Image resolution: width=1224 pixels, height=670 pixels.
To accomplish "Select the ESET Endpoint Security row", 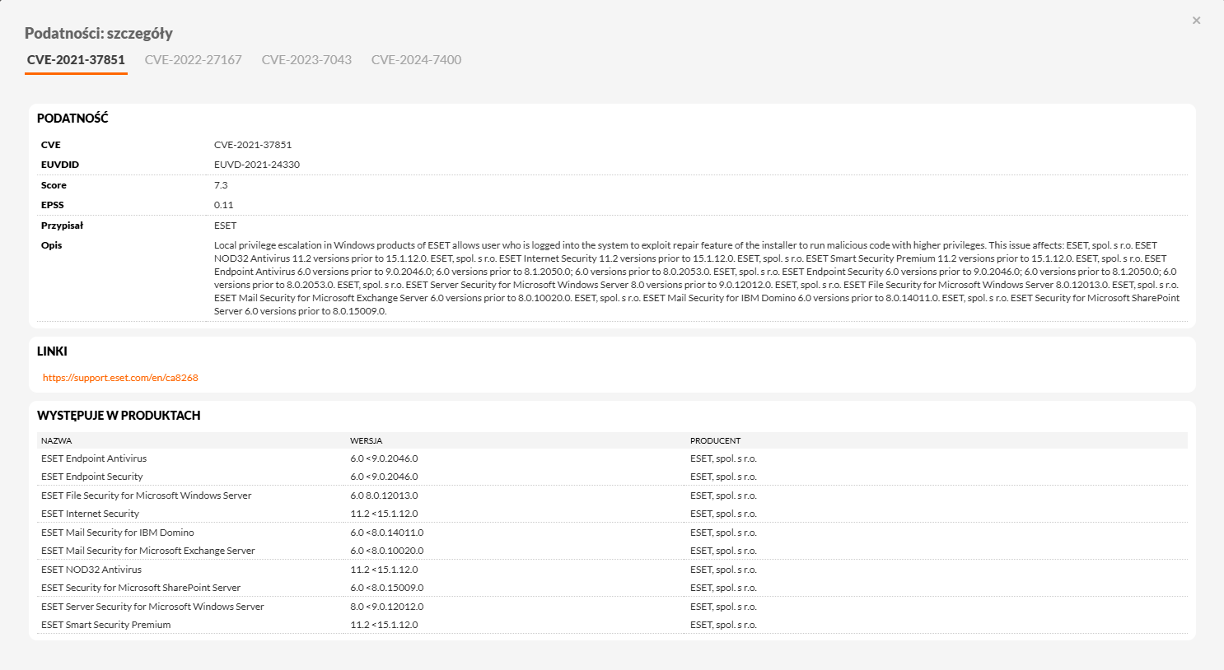I will pos(92,477).
